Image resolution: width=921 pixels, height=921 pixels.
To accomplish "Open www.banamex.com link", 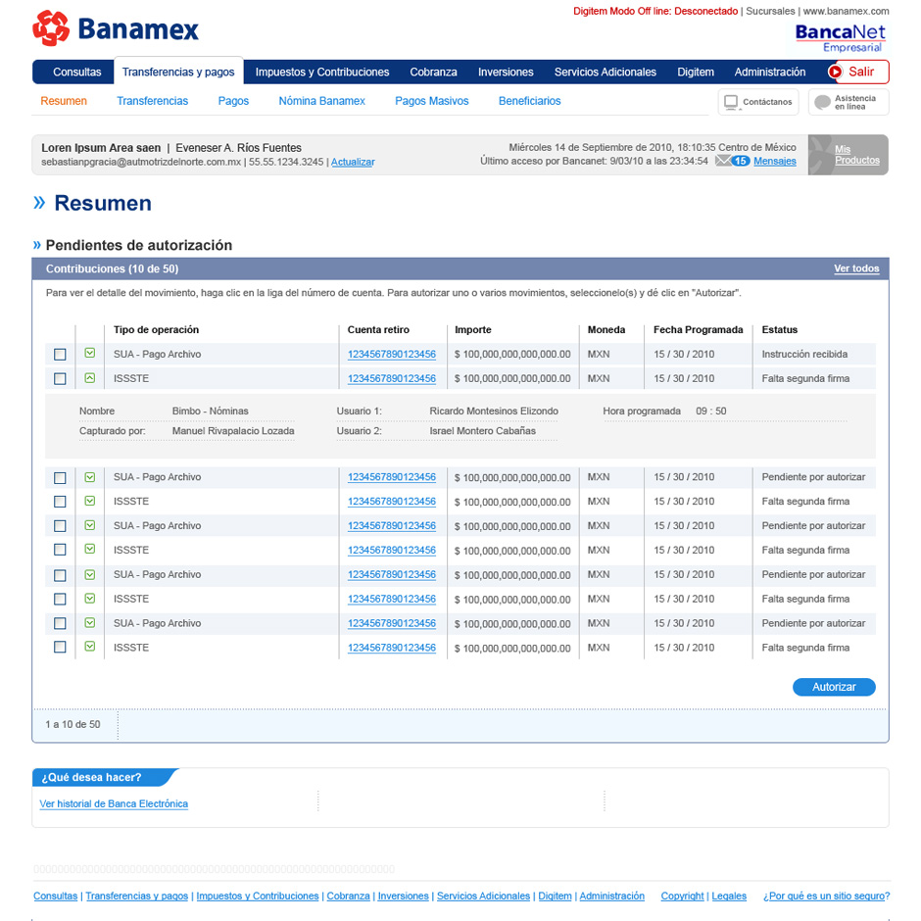I will (846, 11).
